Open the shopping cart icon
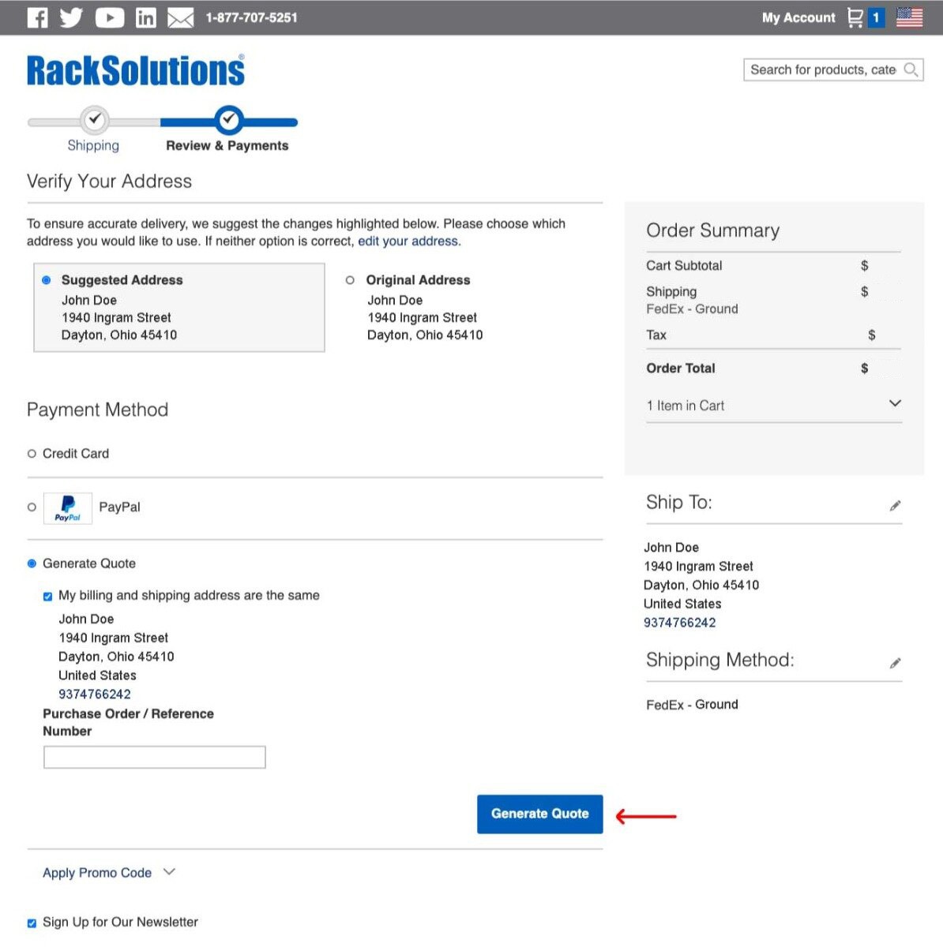This screenshot has width=943, height=947. pyautogui.click(x=855, y=17)
